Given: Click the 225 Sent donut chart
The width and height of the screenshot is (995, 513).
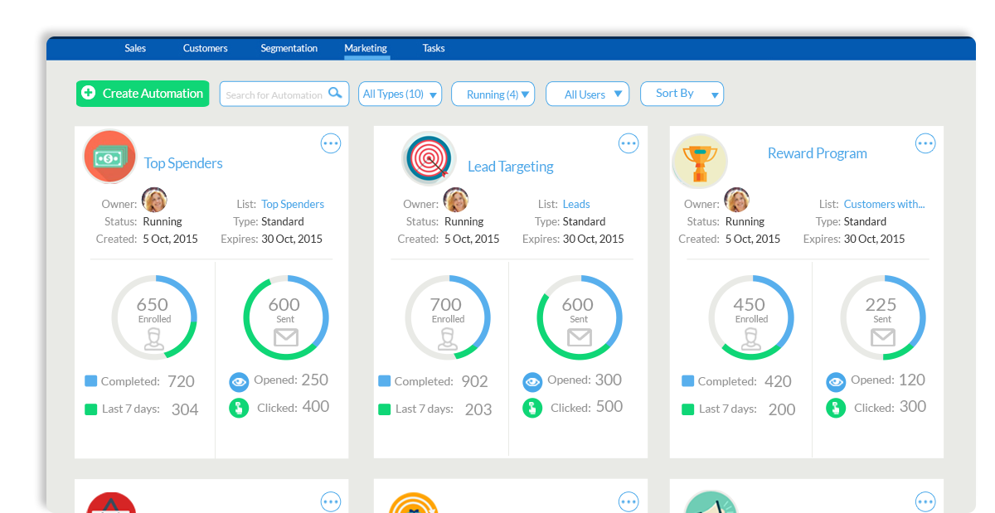Looking at the screenshot, I should click(x=883, y=317).
